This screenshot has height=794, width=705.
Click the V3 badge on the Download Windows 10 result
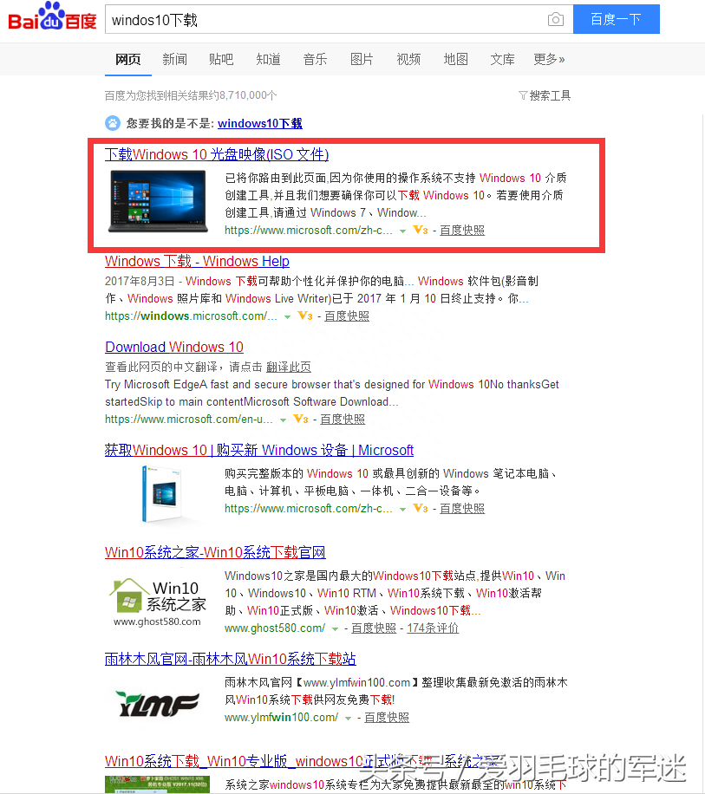(x=301, y=420)
